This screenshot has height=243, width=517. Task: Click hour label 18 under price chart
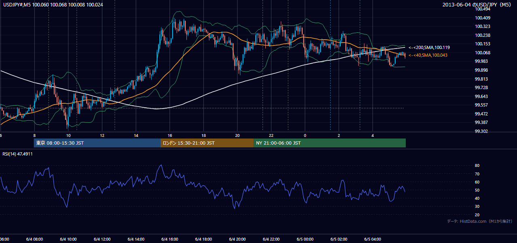203,136
